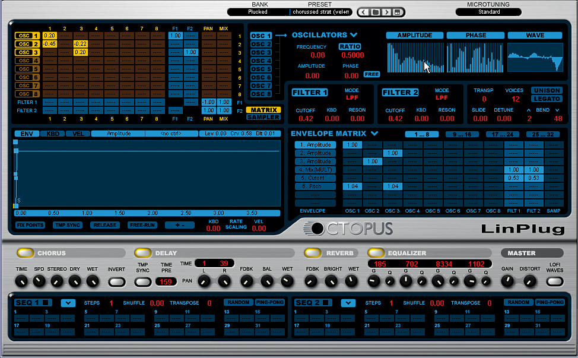
Task: Adjust the Delay pan R knob
Action: click(x=224, y=281)
